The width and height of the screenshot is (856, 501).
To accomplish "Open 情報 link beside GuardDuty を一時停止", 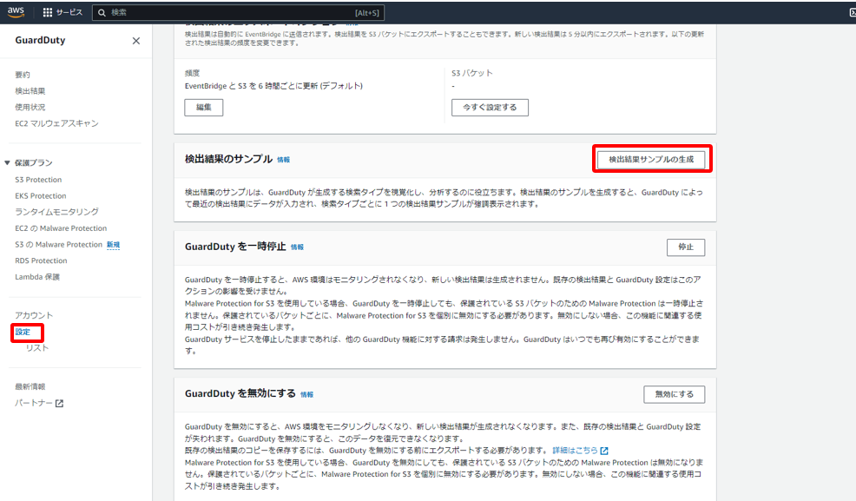I will 297,247.
